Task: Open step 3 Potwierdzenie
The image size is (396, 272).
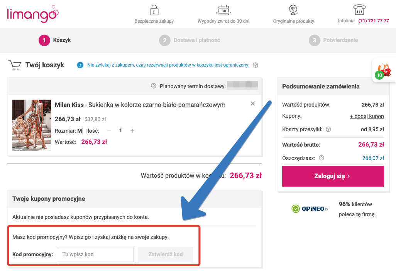Action: 333,40
